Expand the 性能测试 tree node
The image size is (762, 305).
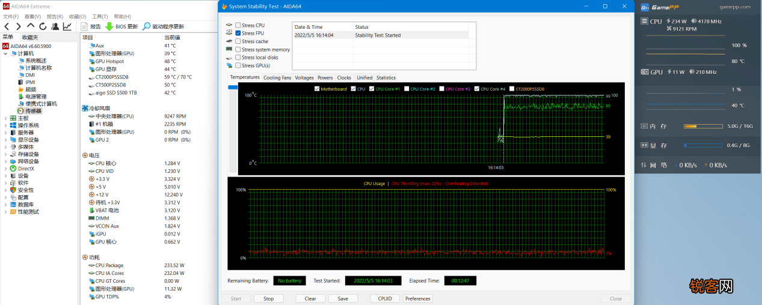click(x=6, y=212)
